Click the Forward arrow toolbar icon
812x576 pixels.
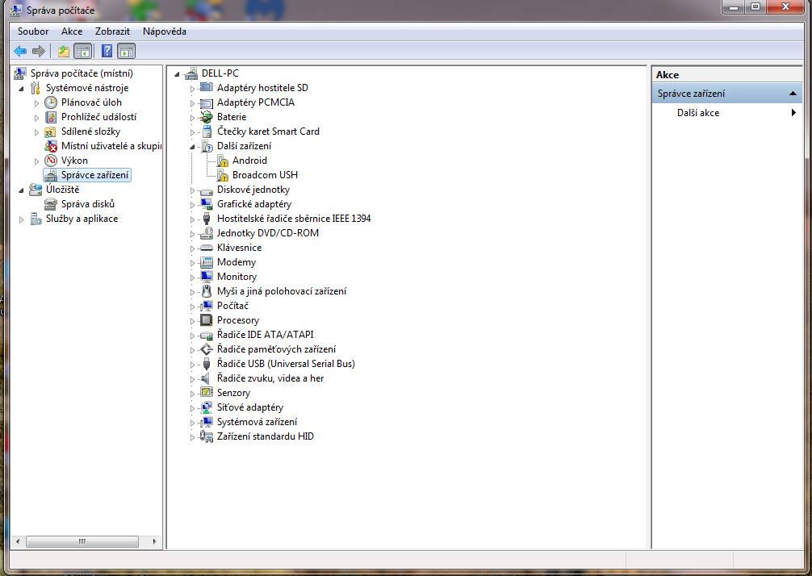[38, 52]
